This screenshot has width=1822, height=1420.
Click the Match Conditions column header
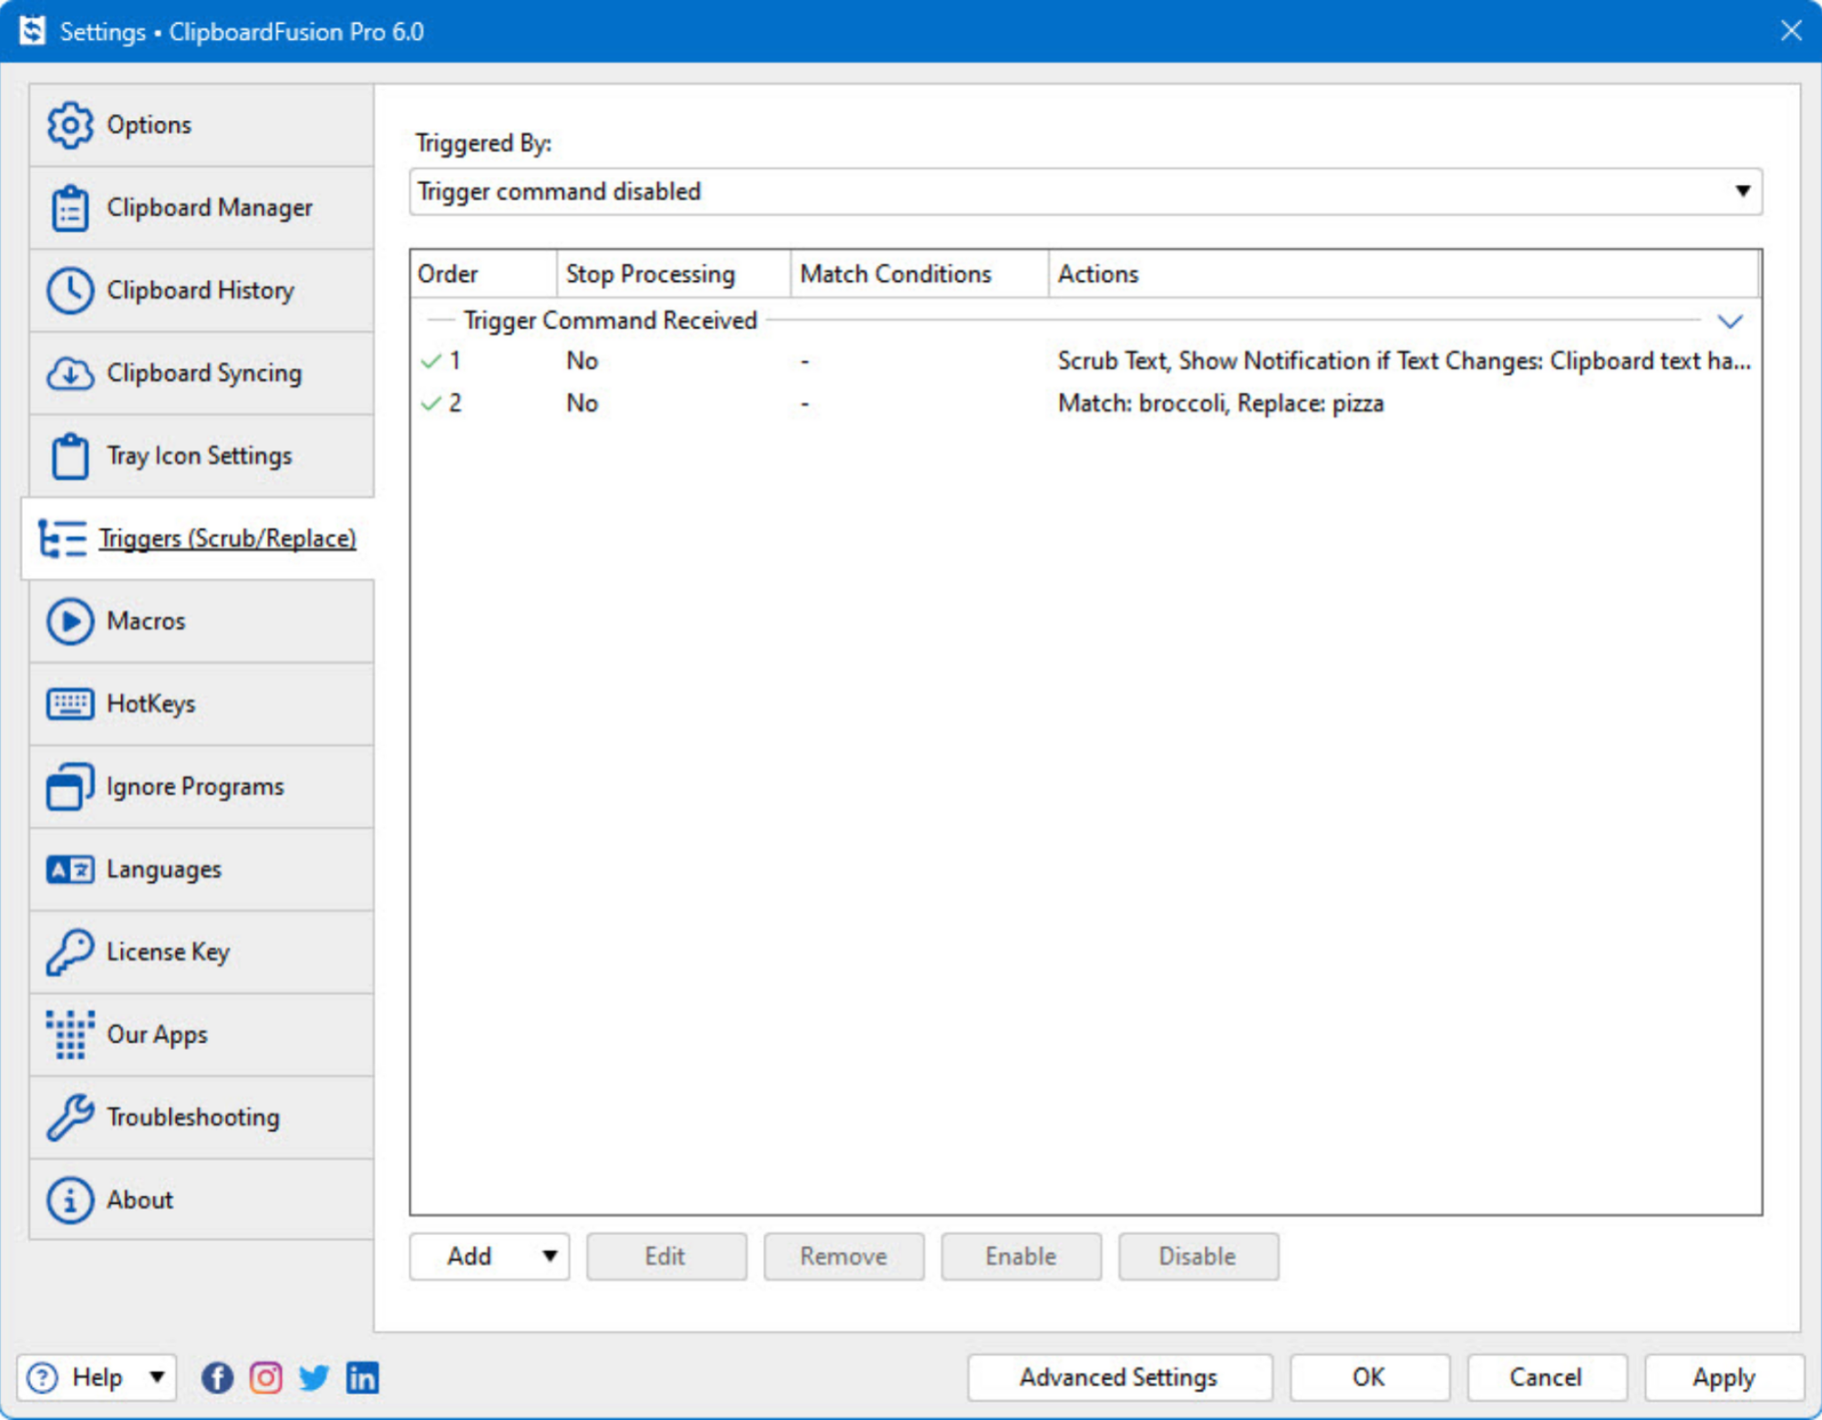(x=920, y=273)
